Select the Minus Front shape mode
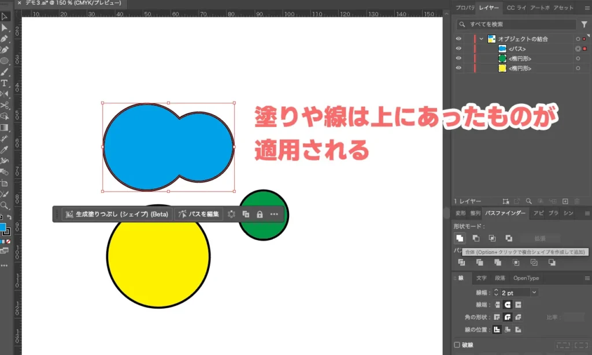Image resolution: width=592 pixels, height=355 pixels. pyautogui.click(x=476, y=238)
